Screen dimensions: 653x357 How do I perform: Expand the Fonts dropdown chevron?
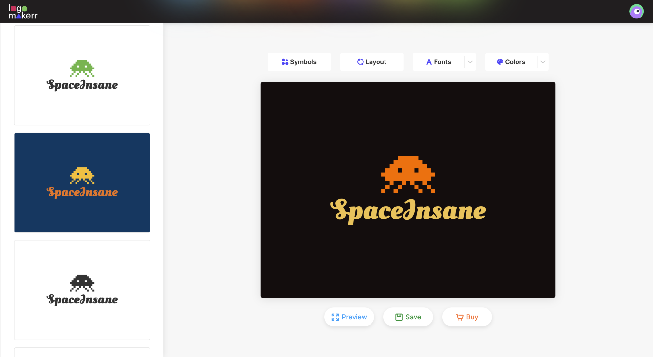470,62
